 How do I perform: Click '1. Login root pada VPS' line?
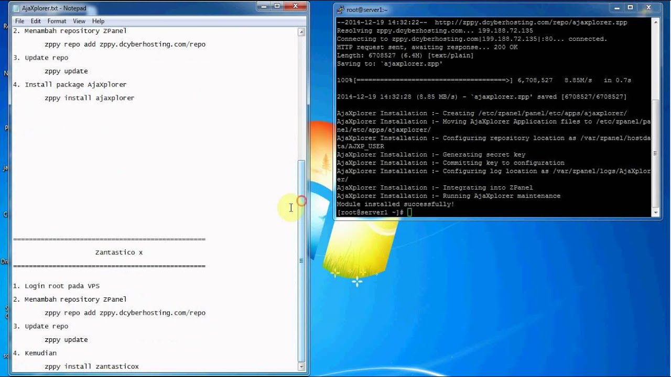56,286
